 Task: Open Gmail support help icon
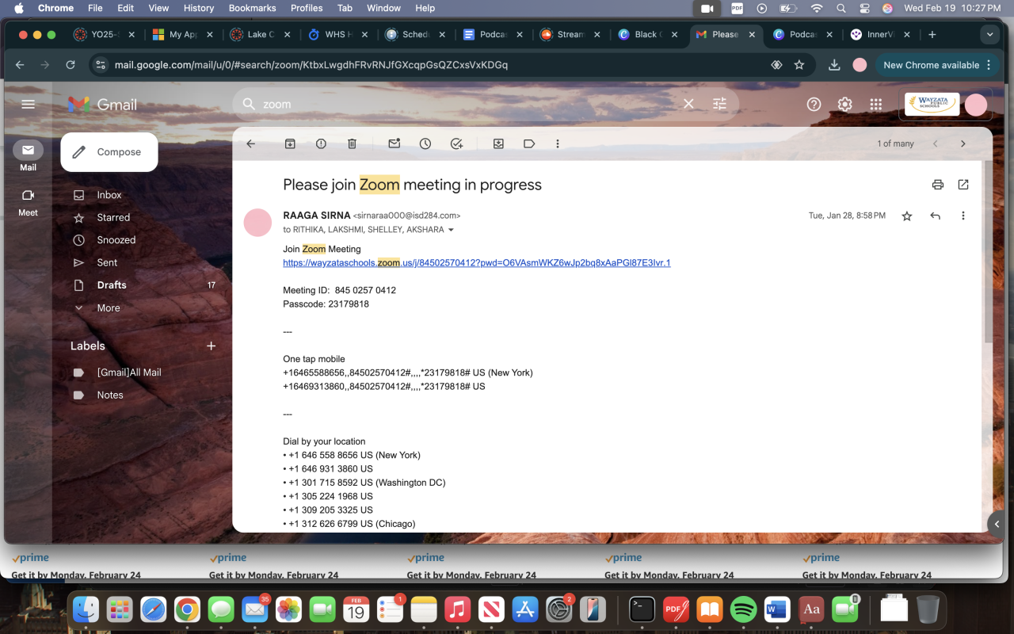click(814, 104)
